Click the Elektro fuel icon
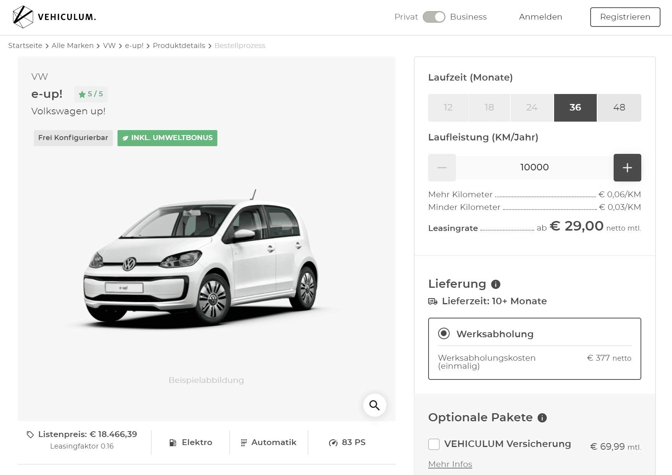 pos(173,443)
